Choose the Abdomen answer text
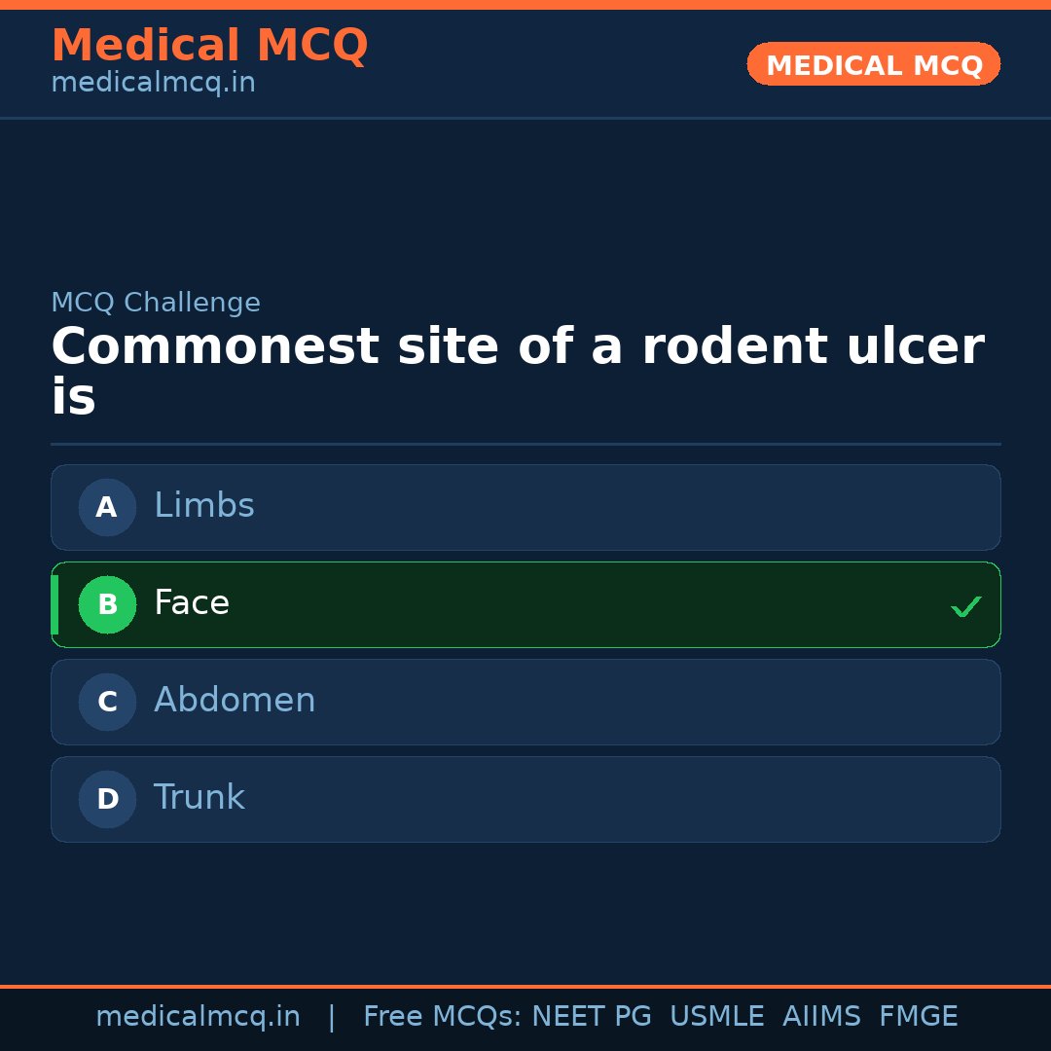Viewport: 1051px width, 1051px height. pyautogui.click(x=235, y=701)
